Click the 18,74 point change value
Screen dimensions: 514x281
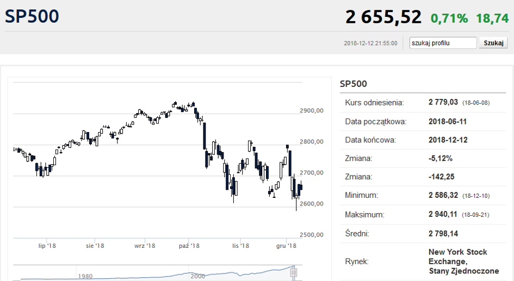[x=492, y=18]
